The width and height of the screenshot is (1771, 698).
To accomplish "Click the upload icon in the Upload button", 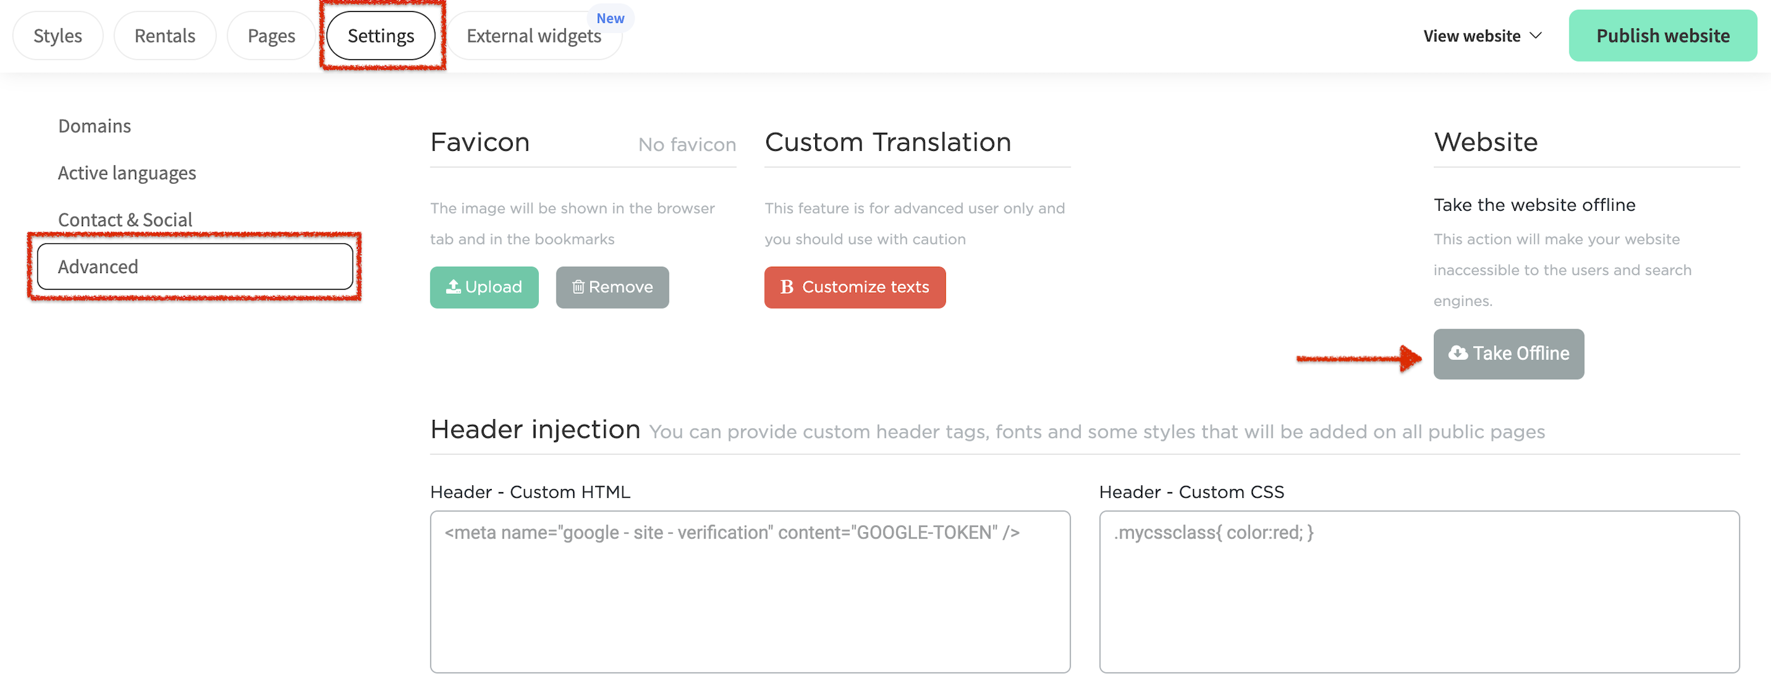I will click(453, 286).
